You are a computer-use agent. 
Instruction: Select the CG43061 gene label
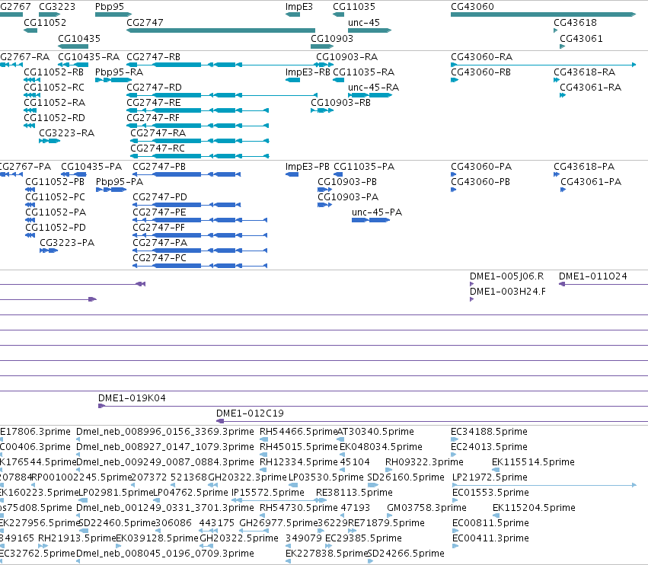click(x=581, y=38)
